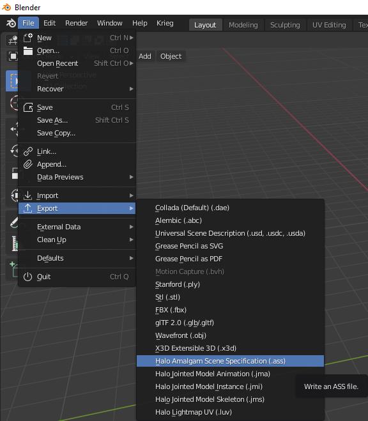Image resolution: width=368 pixels, height=421 pixels.
Task: Switch to the UV Editing workspace tab
Action: (x=329, y=25)
